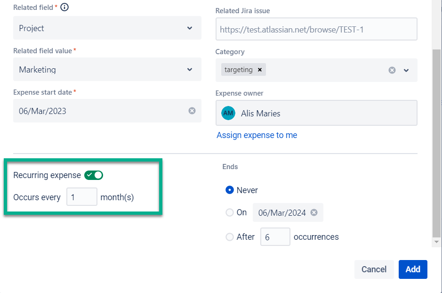Open the Marketing value dropdown

pyautogui.click(x=106, y=69)
